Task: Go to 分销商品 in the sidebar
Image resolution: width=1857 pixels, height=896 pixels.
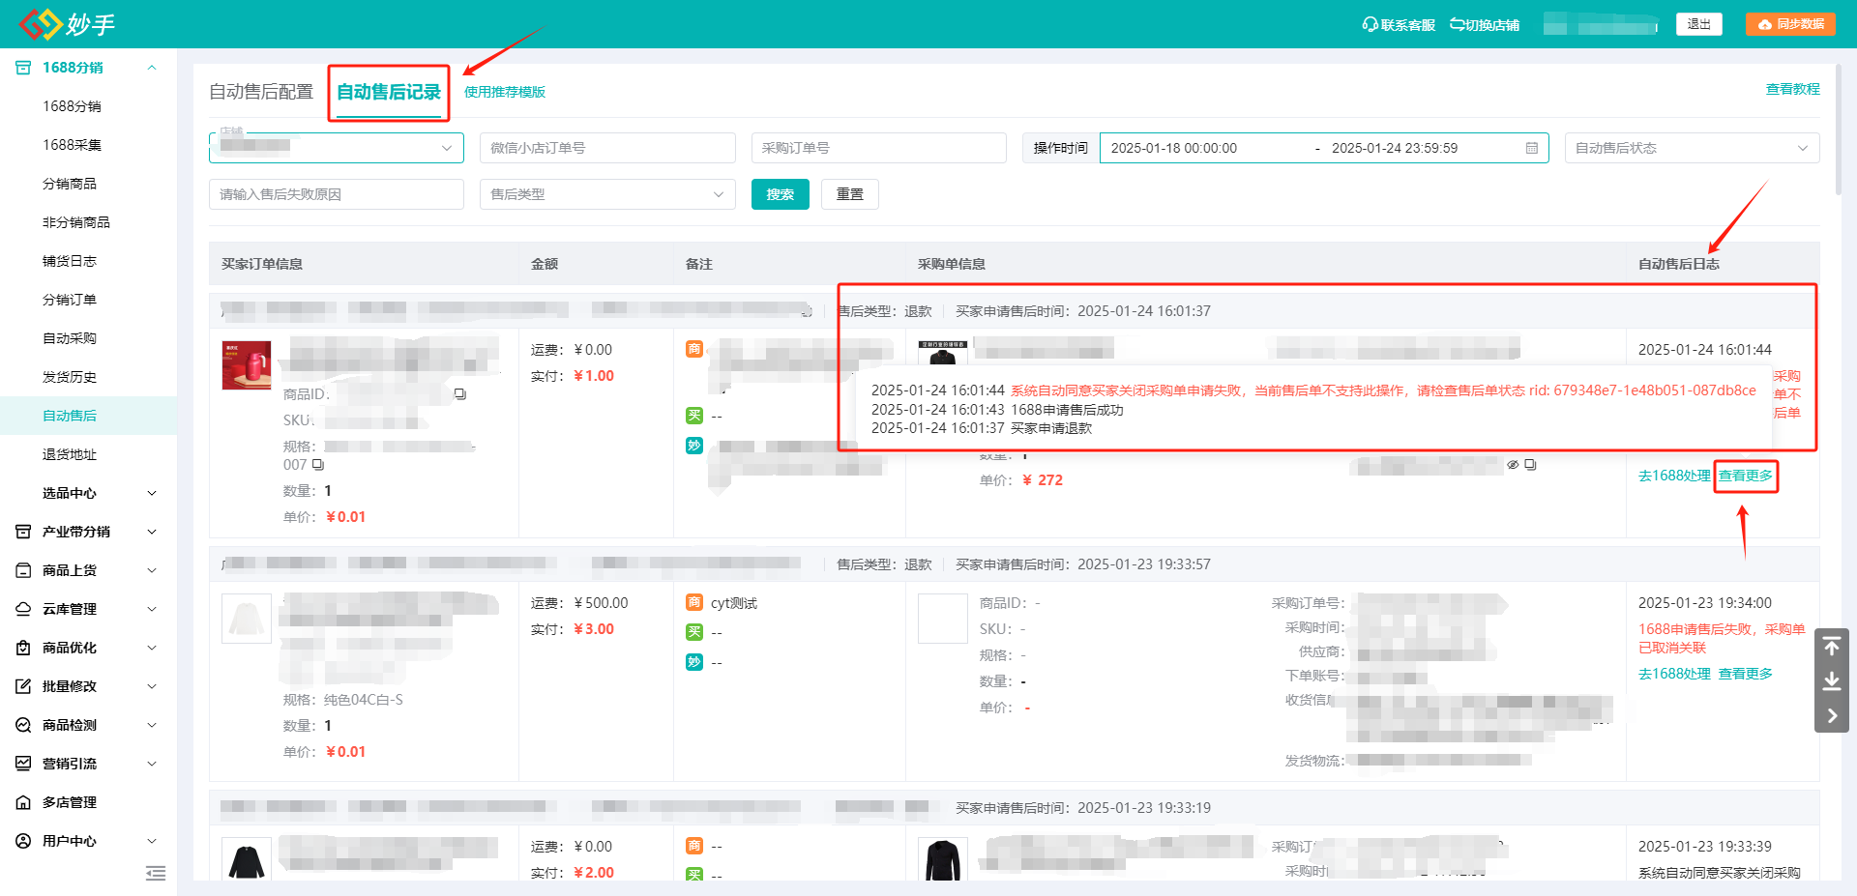Action: coord(70,184)
